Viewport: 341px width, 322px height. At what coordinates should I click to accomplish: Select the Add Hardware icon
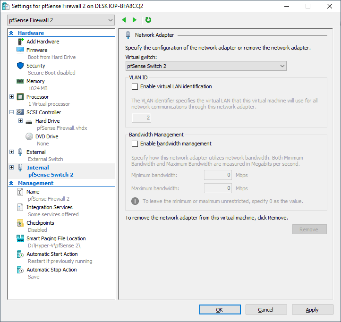pos(20,42)
